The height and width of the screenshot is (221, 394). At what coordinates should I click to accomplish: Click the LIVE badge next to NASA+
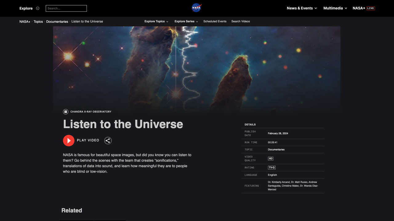[x=371, y=8]
